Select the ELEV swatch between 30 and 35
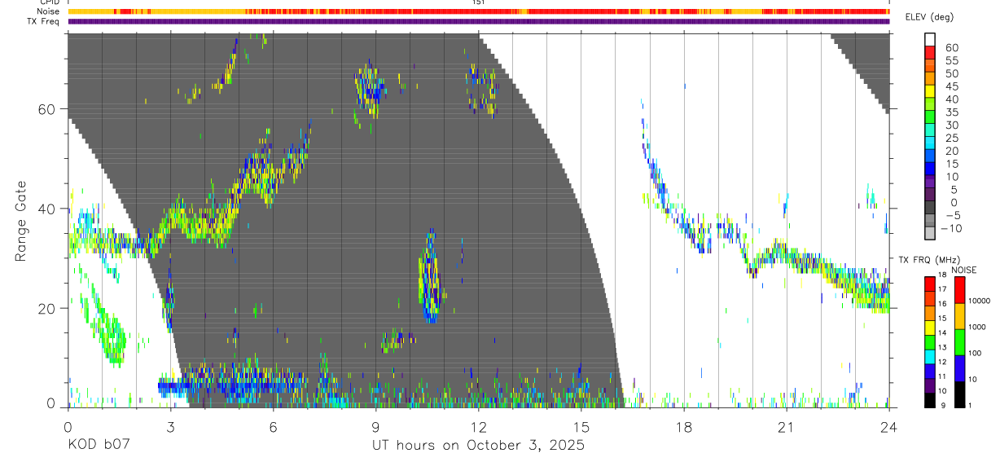The width and height of the screenshot is (1000, 462). pos(930,118)
